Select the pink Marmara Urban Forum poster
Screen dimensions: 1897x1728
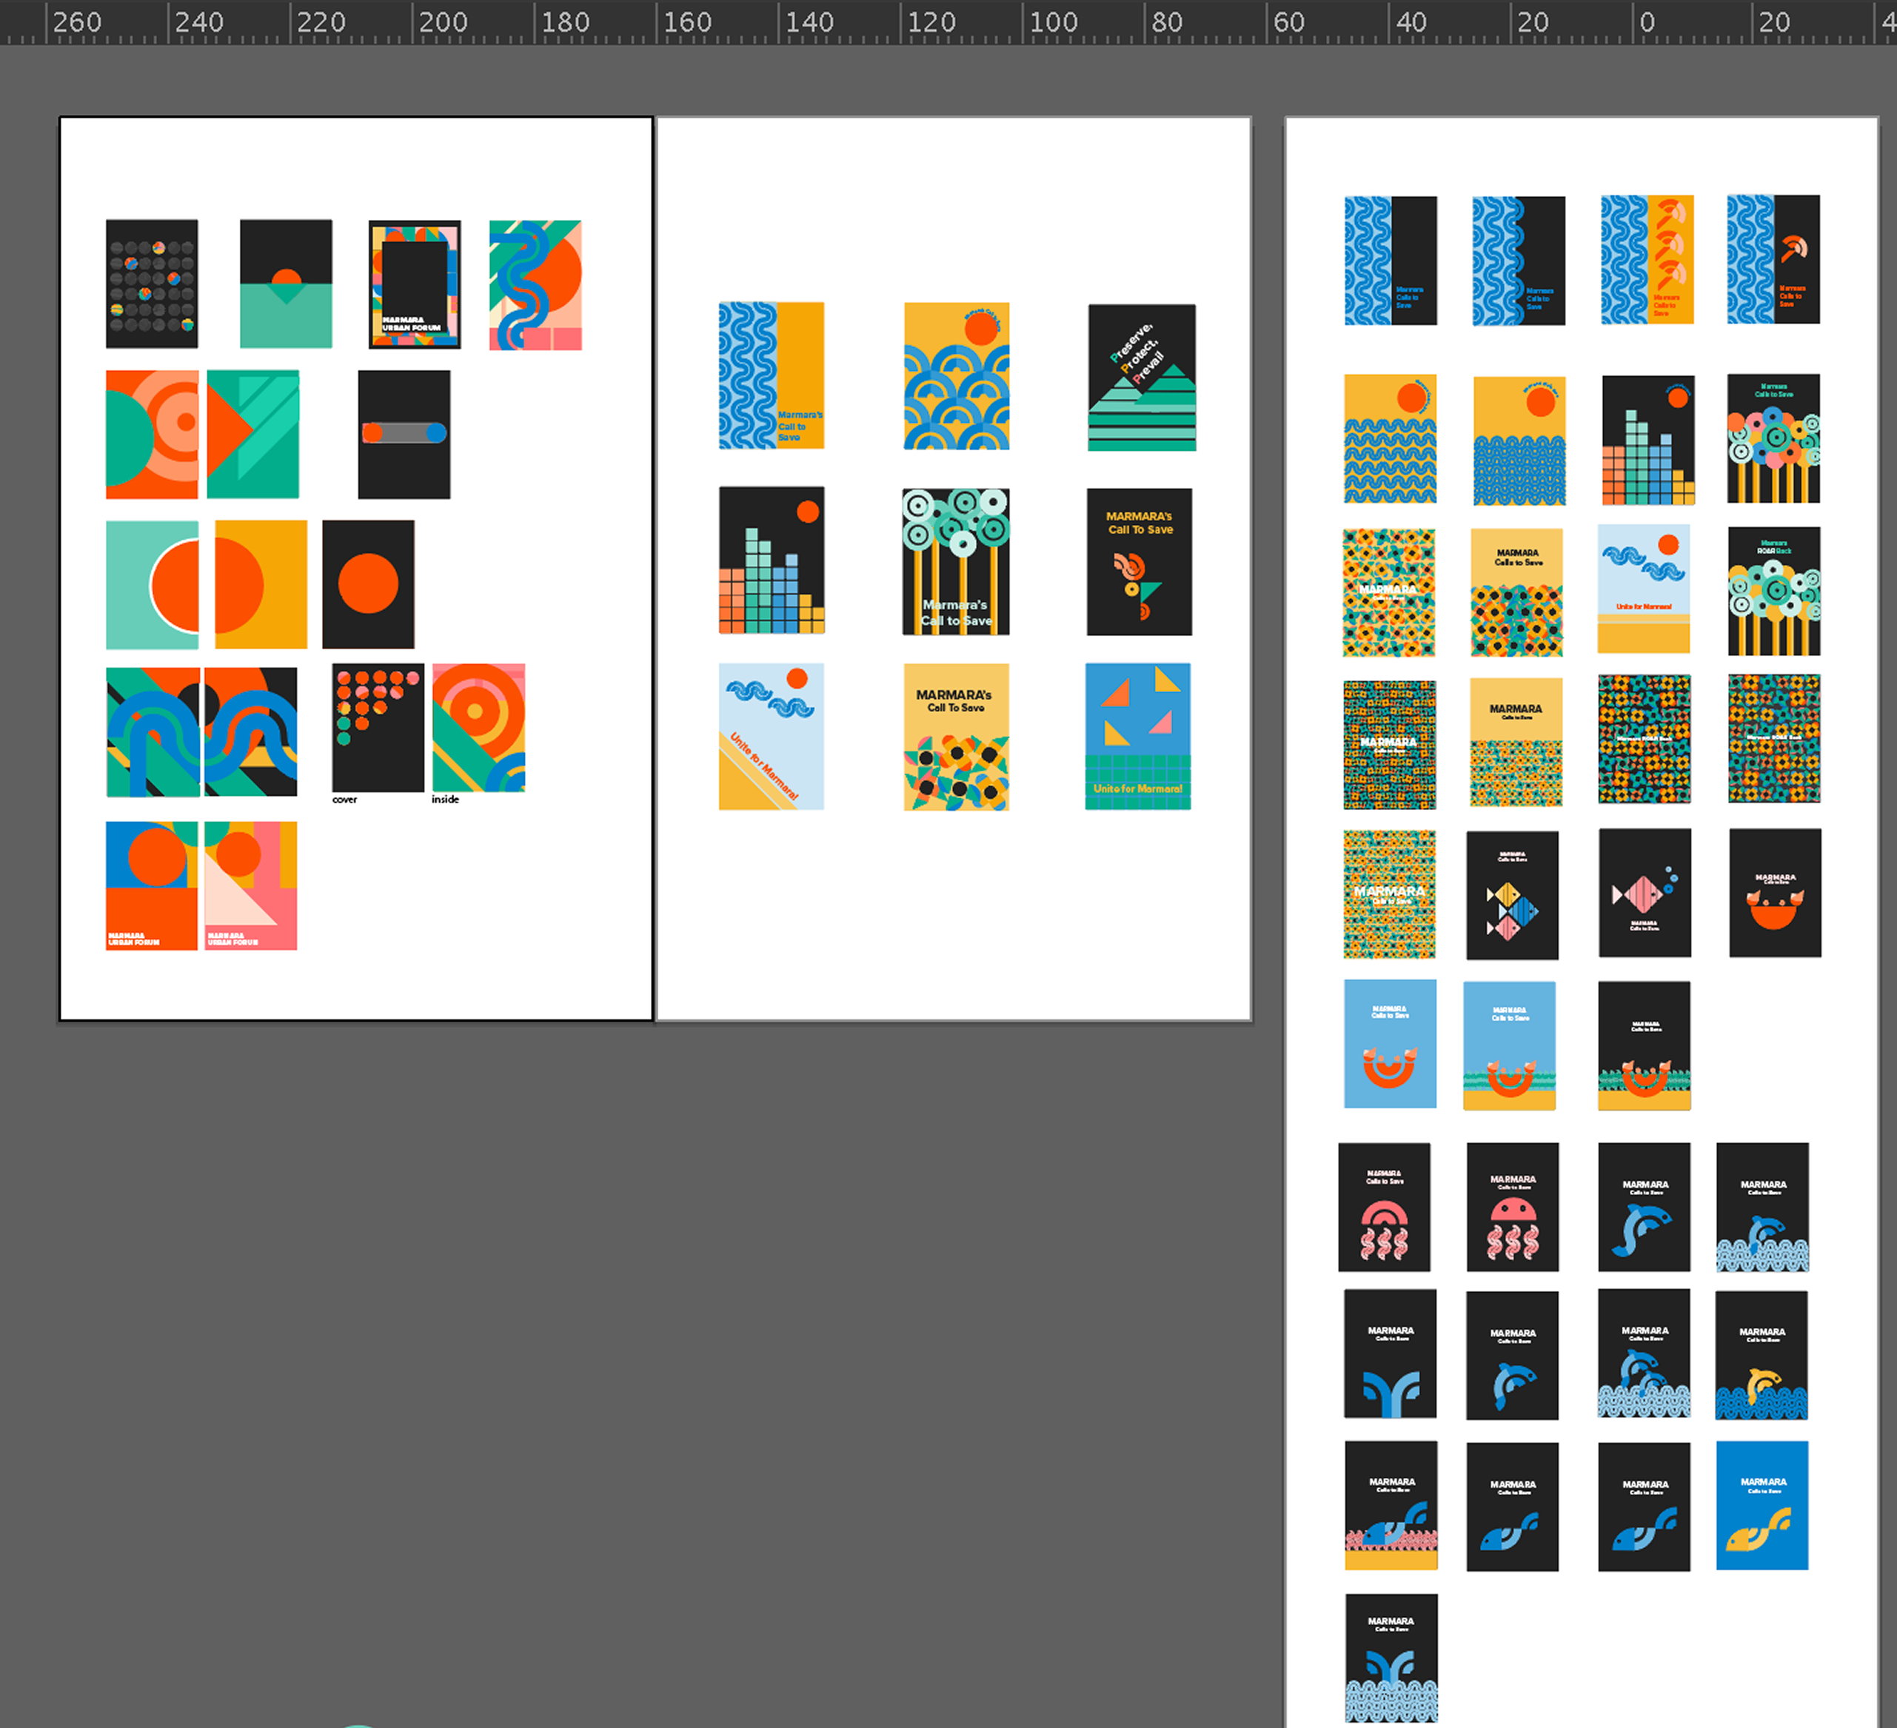(250, 885)
